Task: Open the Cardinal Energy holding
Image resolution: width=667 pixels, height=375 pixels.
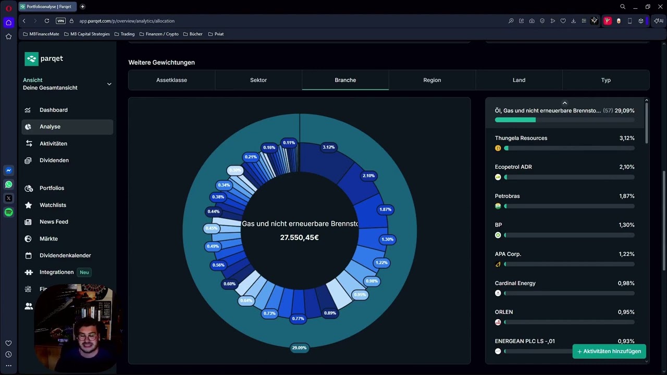Action: pos(565,288)
